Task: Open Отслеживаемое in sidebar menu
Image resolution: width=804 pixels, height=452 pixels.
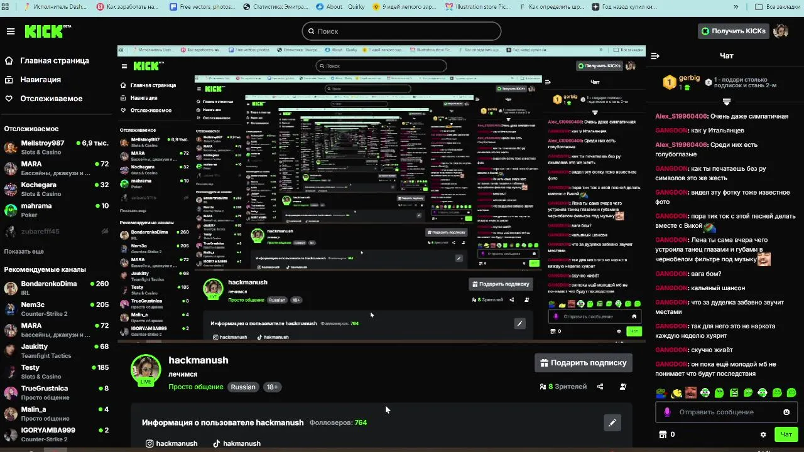Action: click(43, 99)
